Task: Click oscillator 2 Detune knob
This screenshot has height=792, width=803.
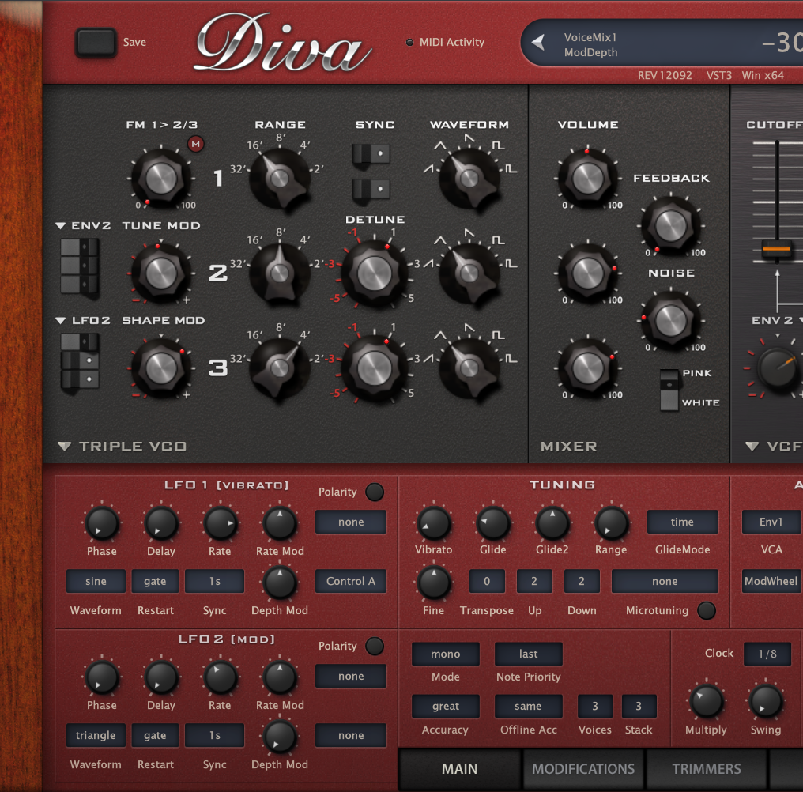Action: coord(375,273)
